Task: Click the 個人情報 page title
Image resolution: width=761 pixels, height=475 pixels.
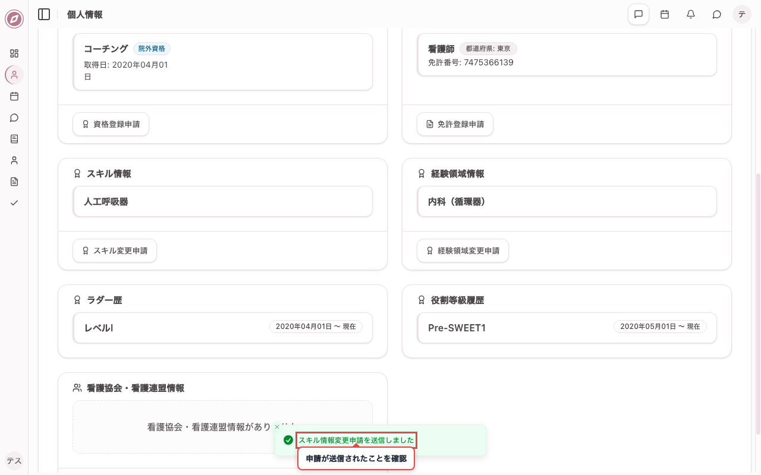Action: (x=85, y=14)
